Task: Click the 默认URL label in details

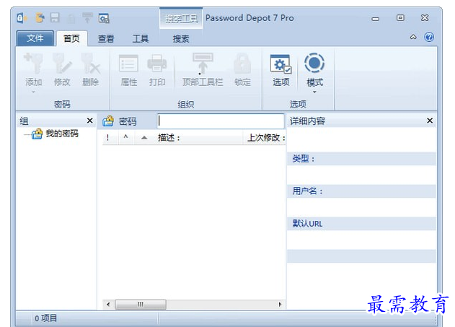Action: pyautogui.click(x=307, y=224)
